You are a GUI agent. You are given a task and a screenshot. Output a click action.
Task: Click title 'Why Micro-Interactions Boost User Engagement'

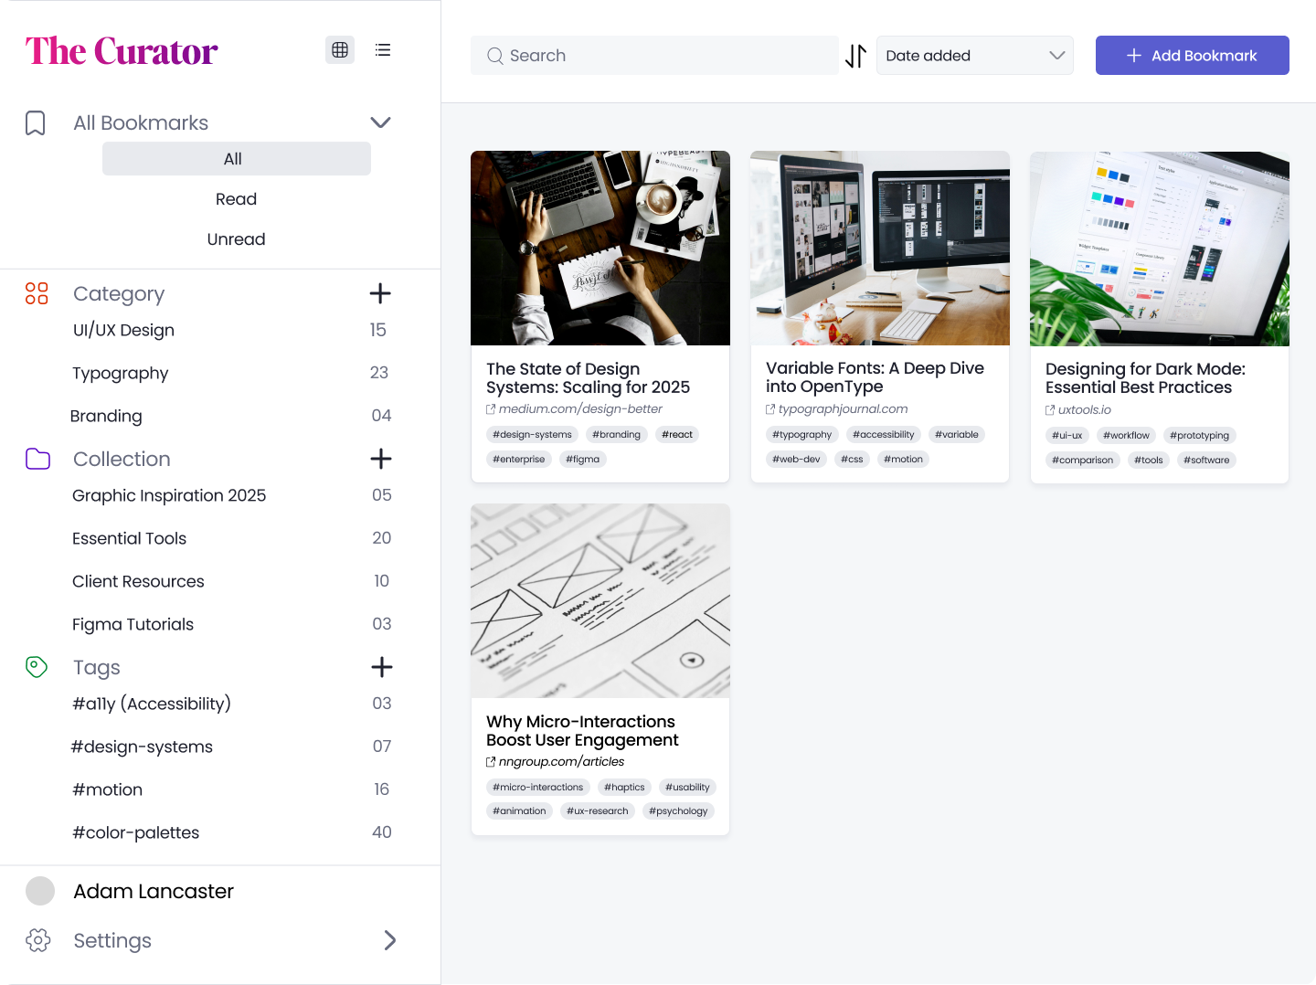point(582,731)
